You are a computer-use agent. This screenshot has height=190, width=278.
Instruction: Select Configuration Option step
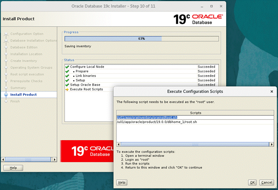click(27, 34)
